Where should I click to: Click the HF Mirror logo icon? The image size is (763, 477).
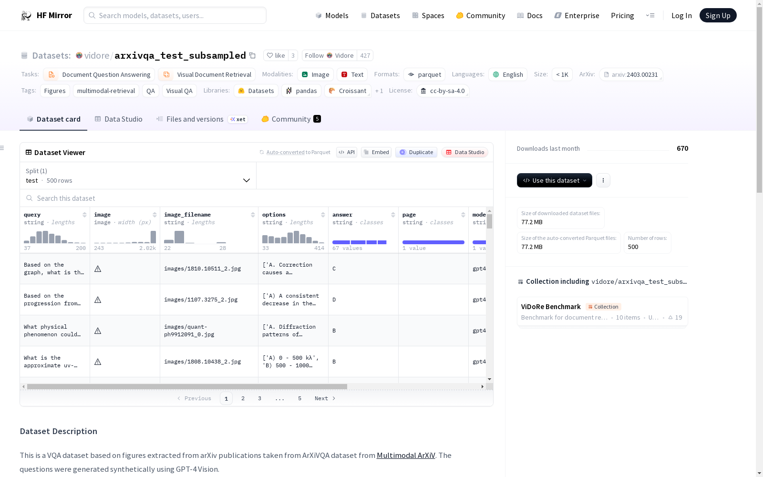[x=26, y=16]
